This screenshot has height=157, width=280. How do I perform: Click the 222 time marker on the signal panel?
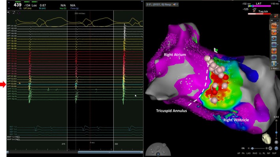click(x=116, y=144)
